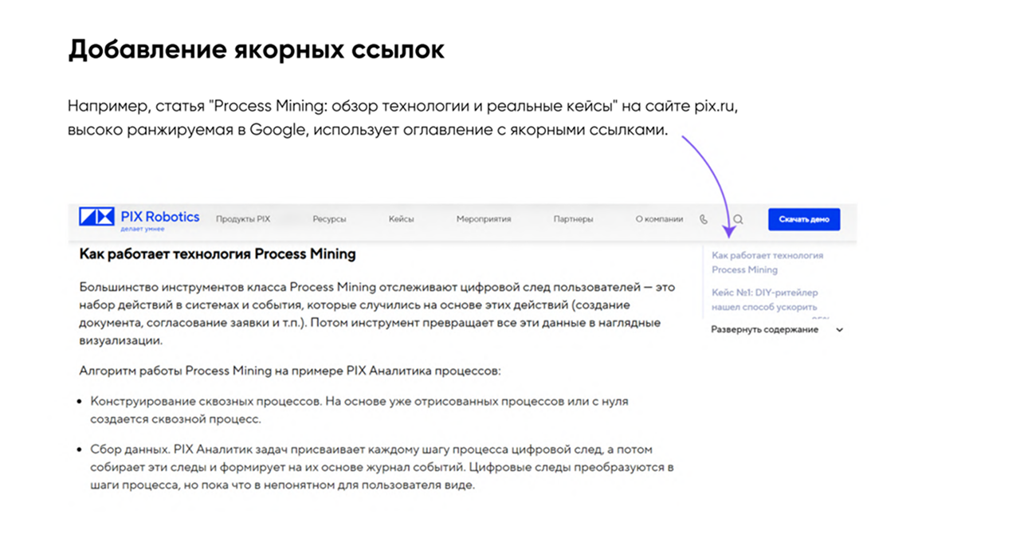Open the Продукты PIX menu
The image size is (1020, 558).
[x=243, y=219]
